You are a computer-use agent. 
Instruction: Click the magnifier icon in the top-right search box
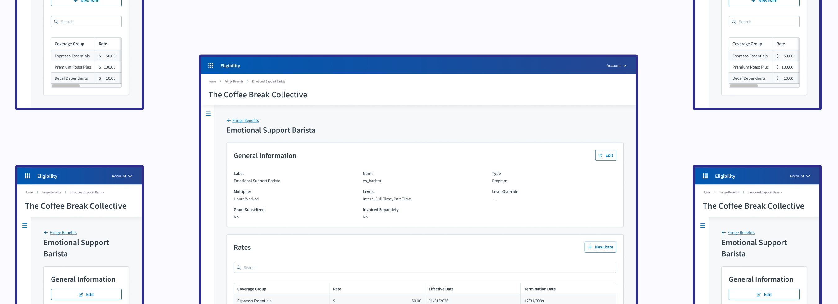click(x=734, y=22)
